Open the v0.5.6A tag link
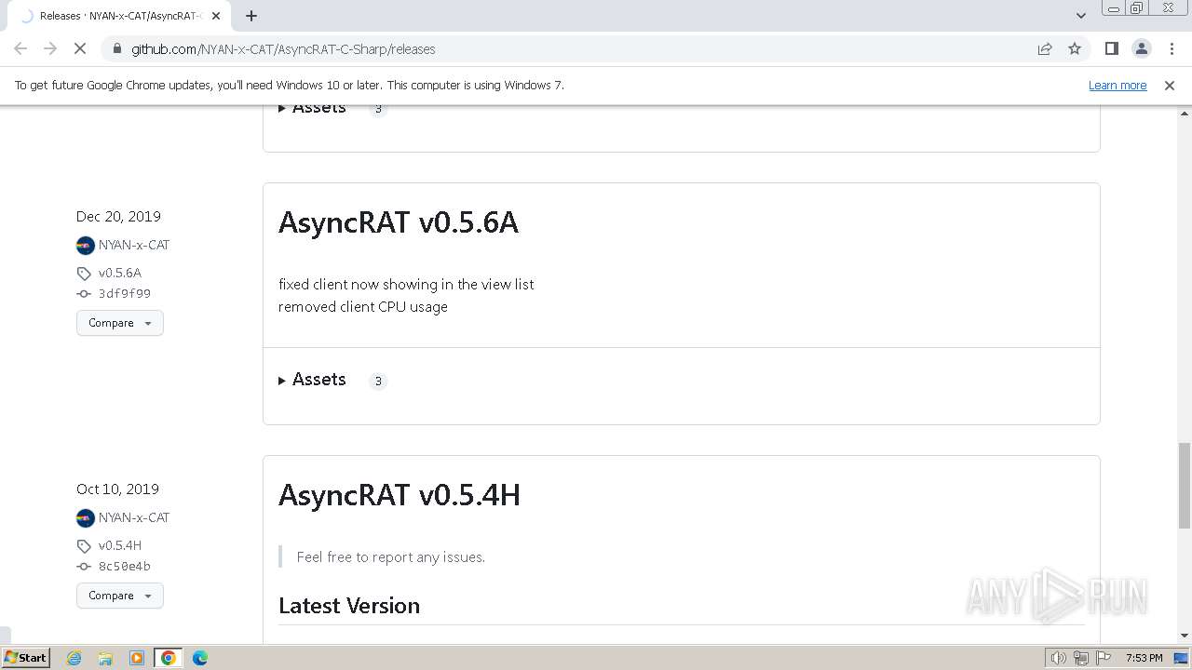This screenshot has width=1192, height=670. 120,273
